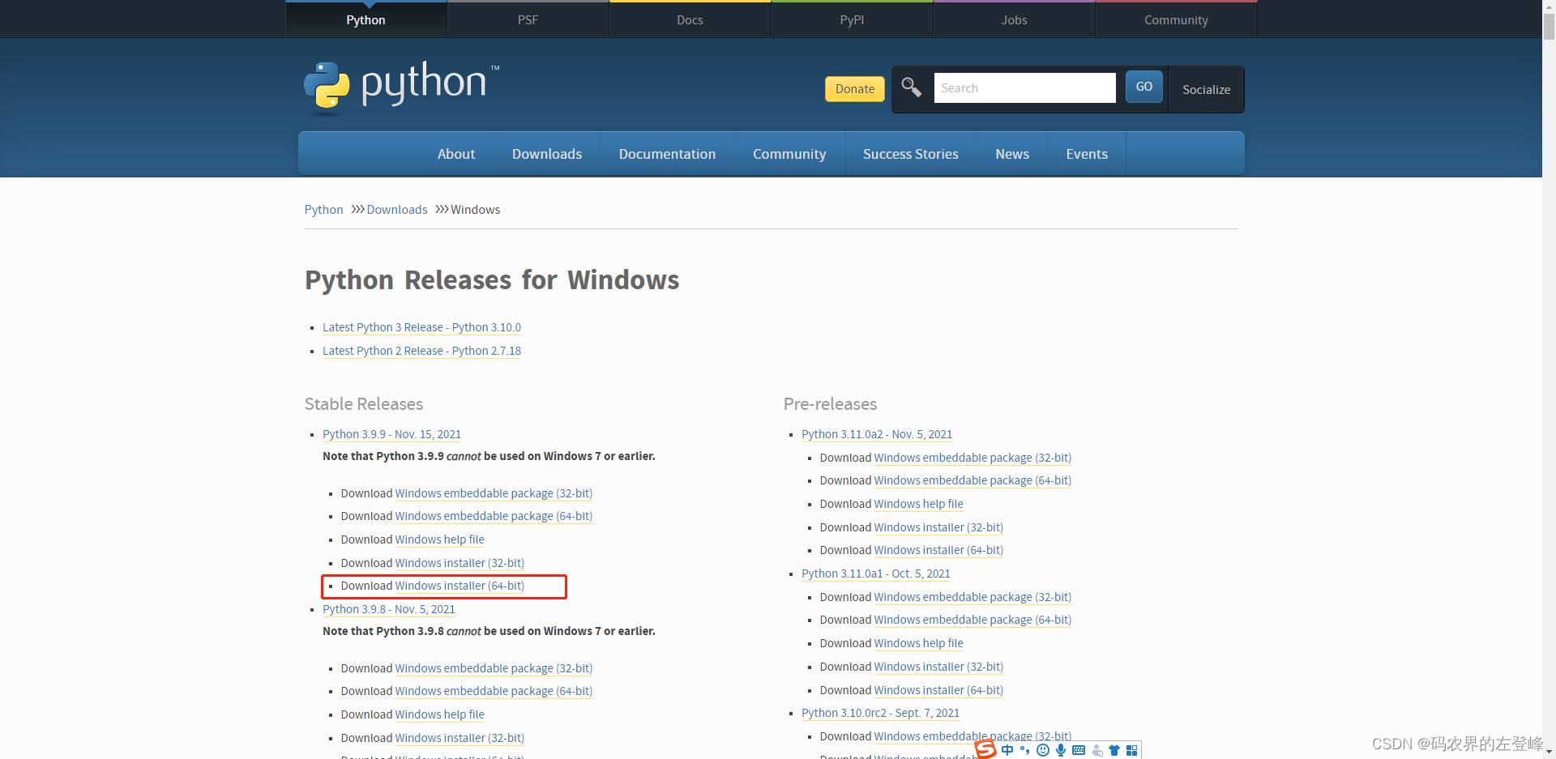
Task: Open the Python 3.11.0a1 - Oct. 5, 2021 pre-release
Action: tap(876, 574)
